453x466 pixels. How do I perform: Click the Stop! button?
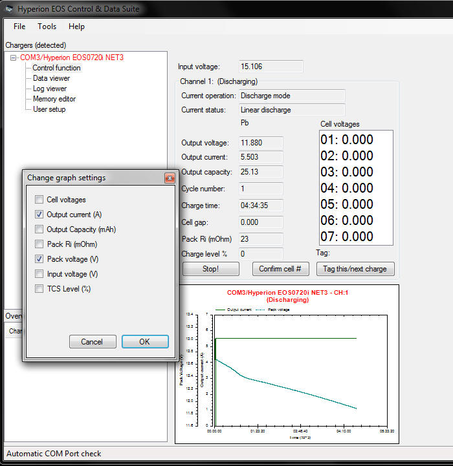tap(210, 269)
